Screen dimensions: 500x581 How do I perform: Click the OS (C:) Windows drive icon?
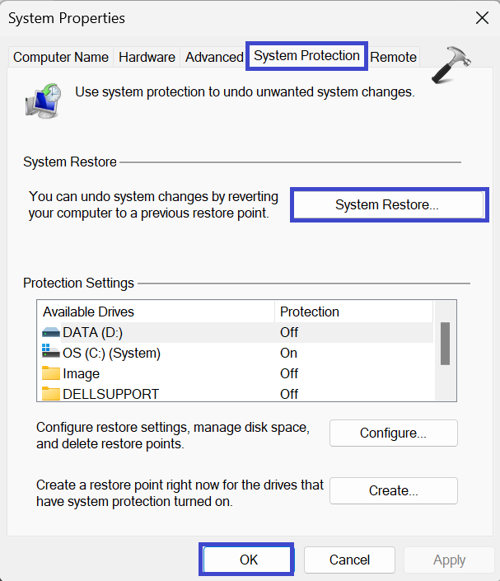coord(51,353)
